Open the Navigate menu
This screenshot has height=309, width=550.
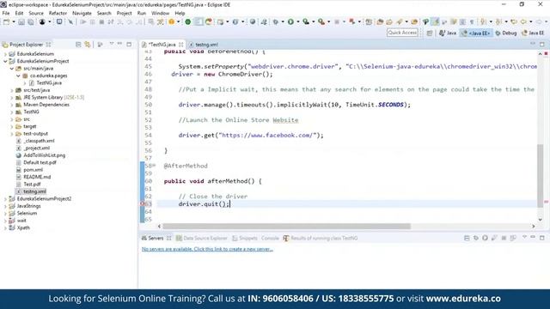[82, 13]
